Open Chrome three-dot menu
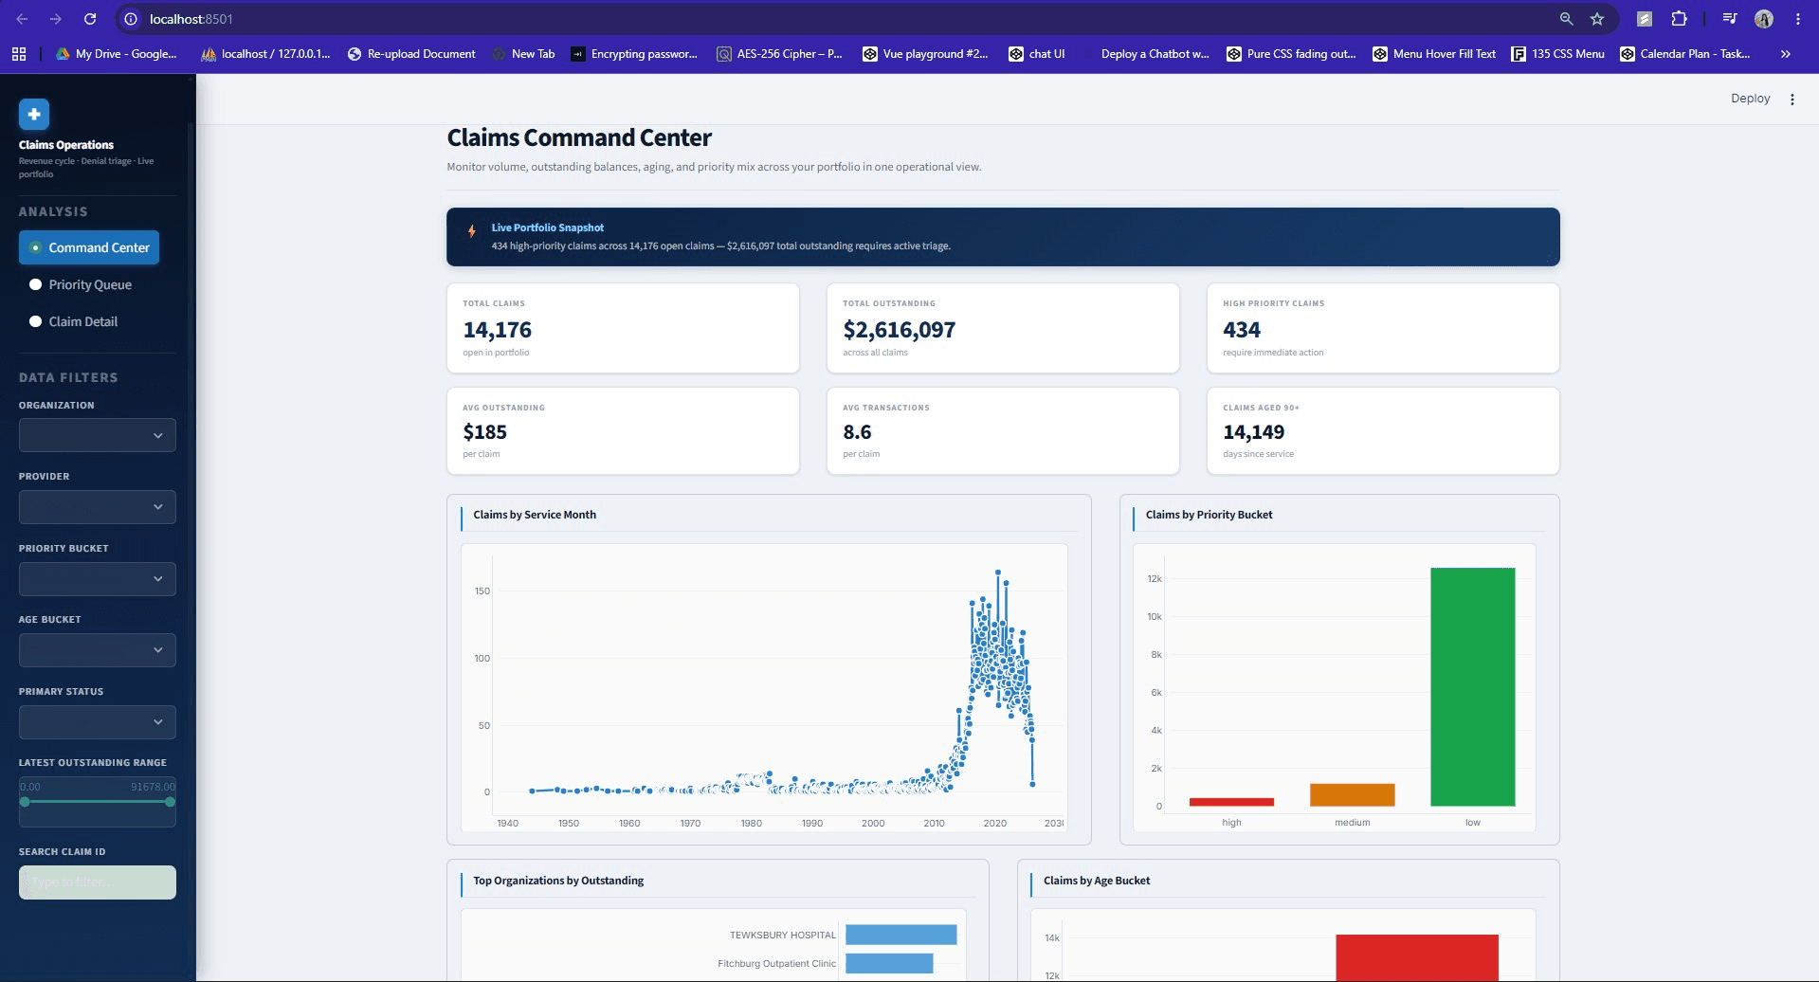The width and height of the screenshot is (1819, 982). [x=1797, y=19]
